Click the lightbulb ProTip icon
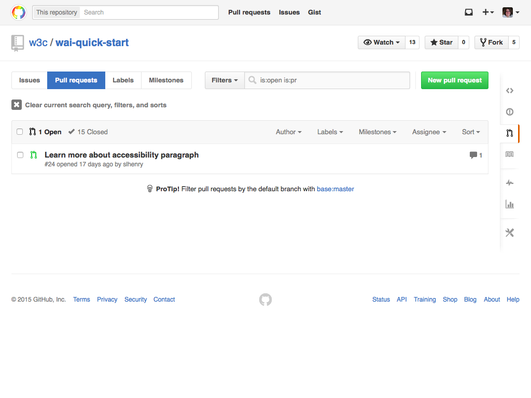Screen dimensions: 531x398 pyautogui.click(x=150, y=189)
